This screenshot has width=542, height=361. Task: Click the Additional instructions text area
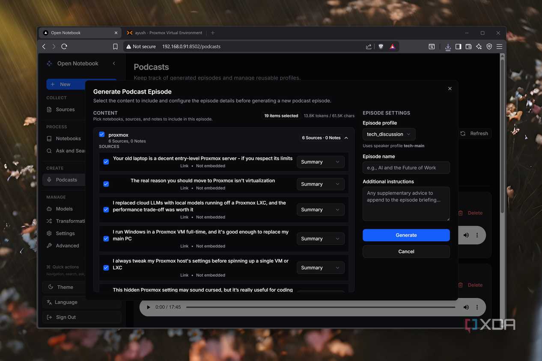click(x=406, y=204)
